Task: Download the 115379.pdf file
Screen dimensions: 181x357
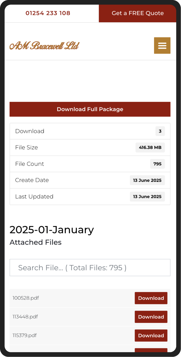Action: 151,336
